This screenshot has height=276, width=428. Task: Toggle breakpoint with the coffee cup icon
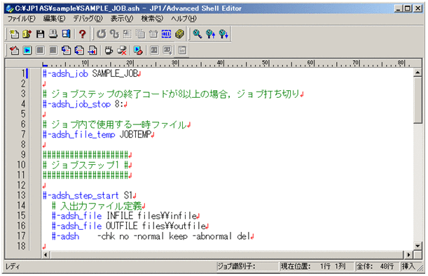pos(109,50)
